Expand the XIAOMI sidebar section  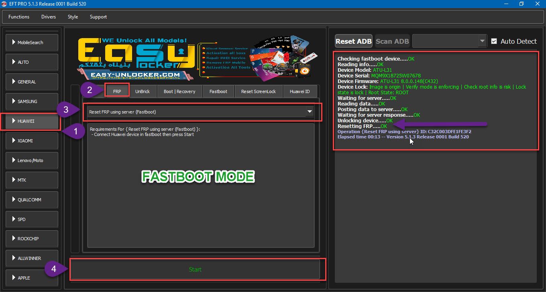tap(32, 141)
